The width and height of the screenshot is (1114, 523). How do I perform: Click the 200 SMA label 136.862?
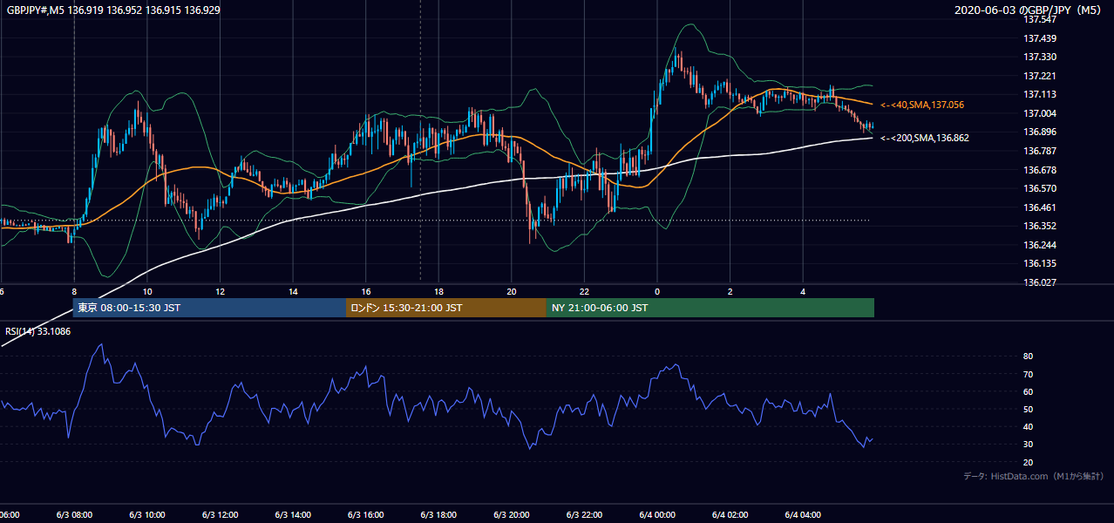click(x=925, y=138)
